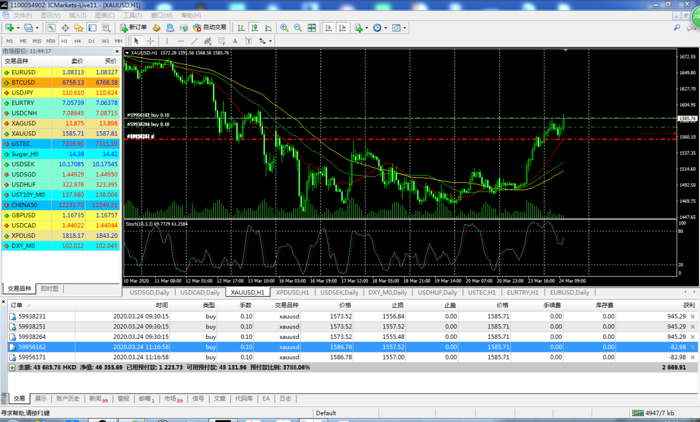Screen dimensions: 700x422
Task: Expand the chart templates dropdown
Action: point(404,27)
